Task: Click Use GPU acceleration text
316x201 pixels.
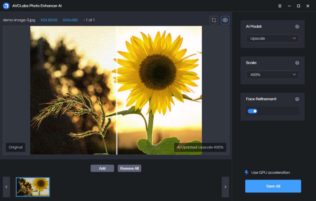Action: pyautogui.click(x=270, y=173)
